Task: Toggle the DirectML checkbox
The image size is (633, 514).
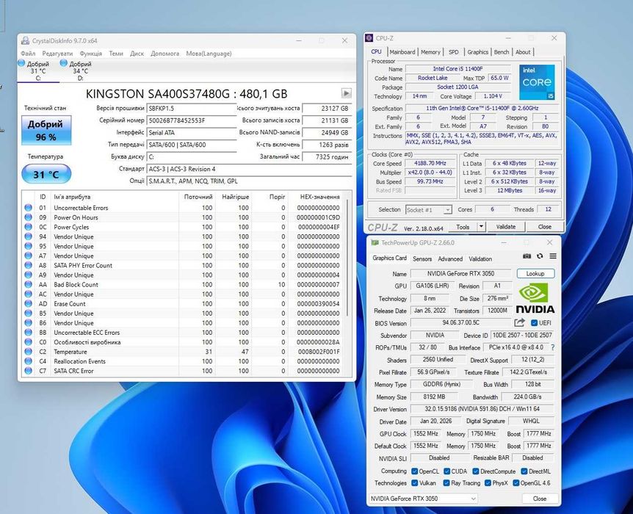Action: (524, 471)
